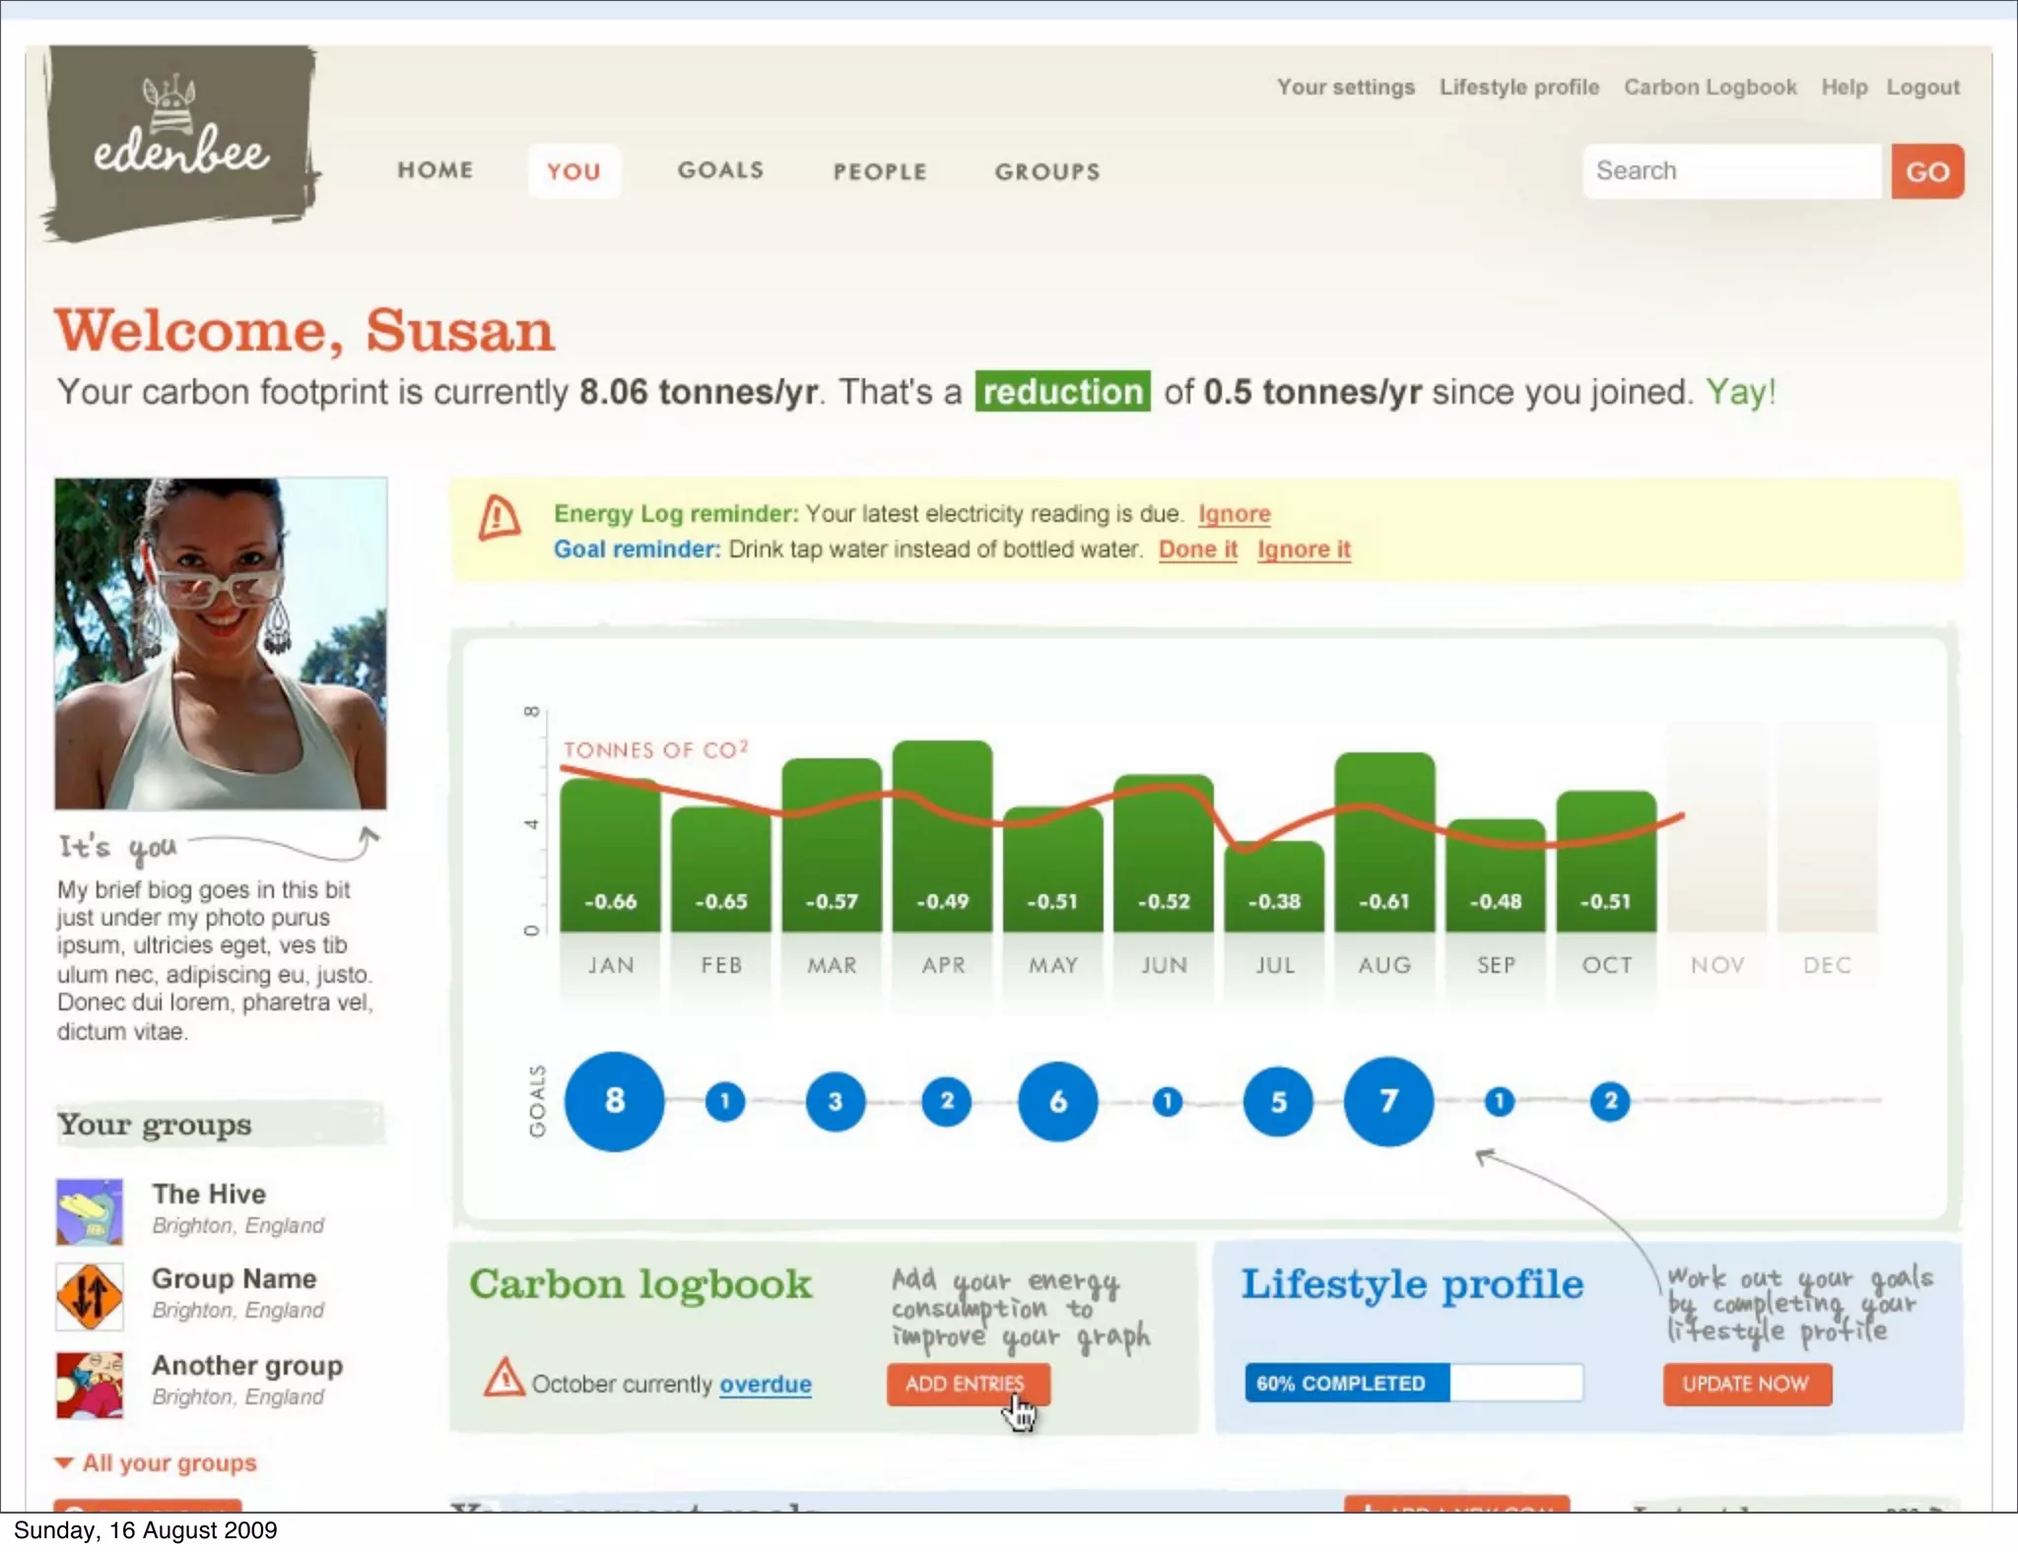
Task: Ignore the Energy Log reminder
Action: coord(1234,514)
